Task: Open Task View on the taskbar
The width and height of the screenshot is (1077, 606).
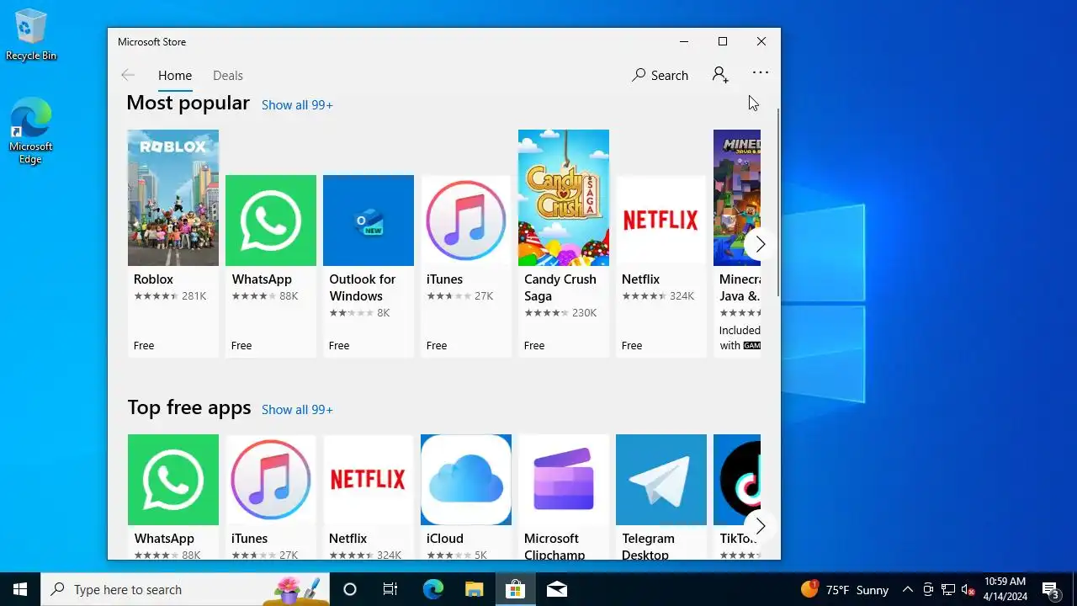Action: coord(390,589)
